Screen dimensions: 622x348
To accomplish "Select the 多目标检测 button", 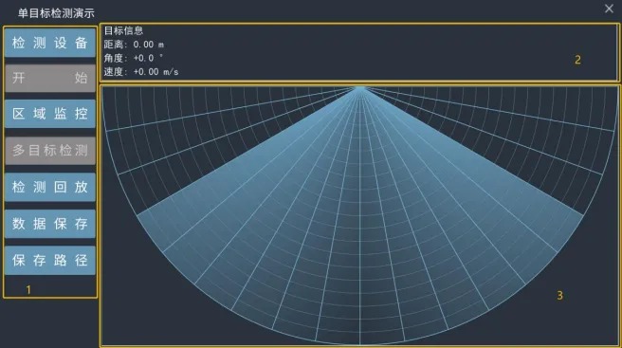I will pyautogui.click(x=50, y=151).
